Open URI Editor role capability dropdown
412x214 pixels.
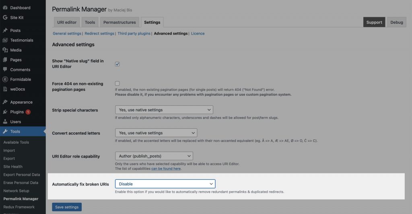pyautogui.click(x=154, y=156)
